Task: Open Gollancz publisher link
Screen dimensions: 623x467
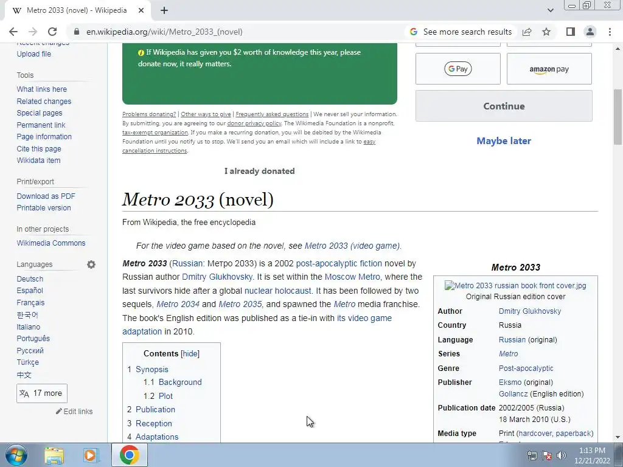Action: coord(513,394)
